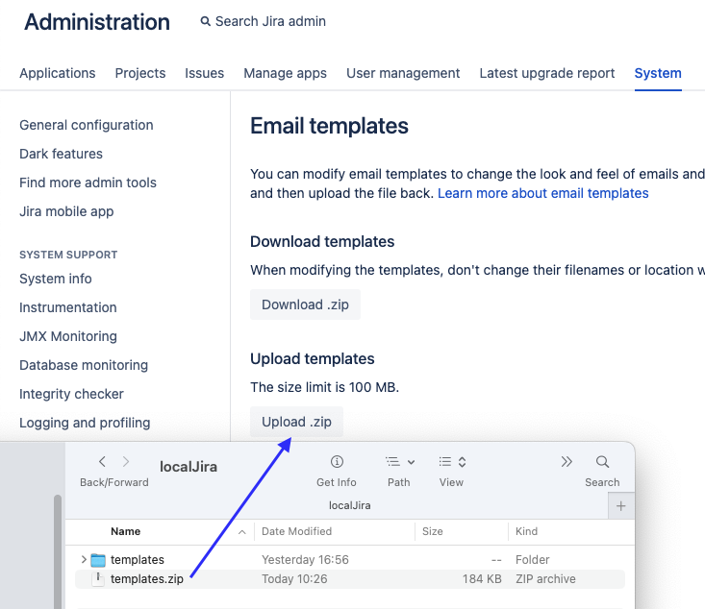Viewport: 705px width, 609px height.
Task: Open User management tab
Action: click(403, 73)
